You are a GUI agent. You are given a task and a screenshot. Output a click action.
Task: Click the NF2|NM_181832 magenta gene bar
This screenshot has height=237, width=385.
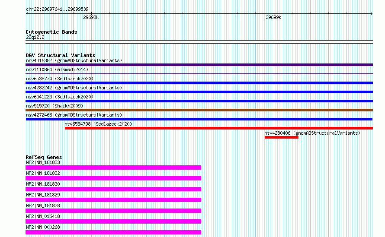(x=113, y=178)
